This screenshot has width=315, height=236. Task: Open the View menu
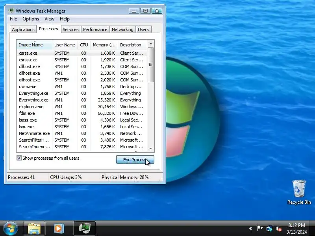tap(49, 19)
